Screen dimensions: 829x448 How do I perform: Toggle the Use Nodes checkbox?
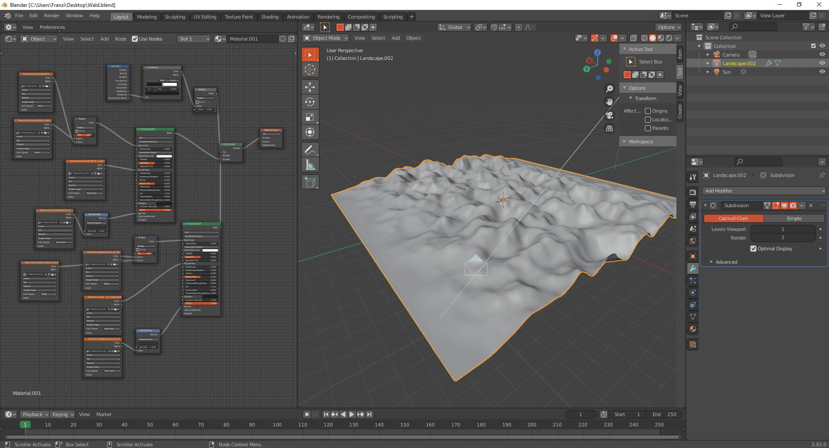(x=135, y=39)
